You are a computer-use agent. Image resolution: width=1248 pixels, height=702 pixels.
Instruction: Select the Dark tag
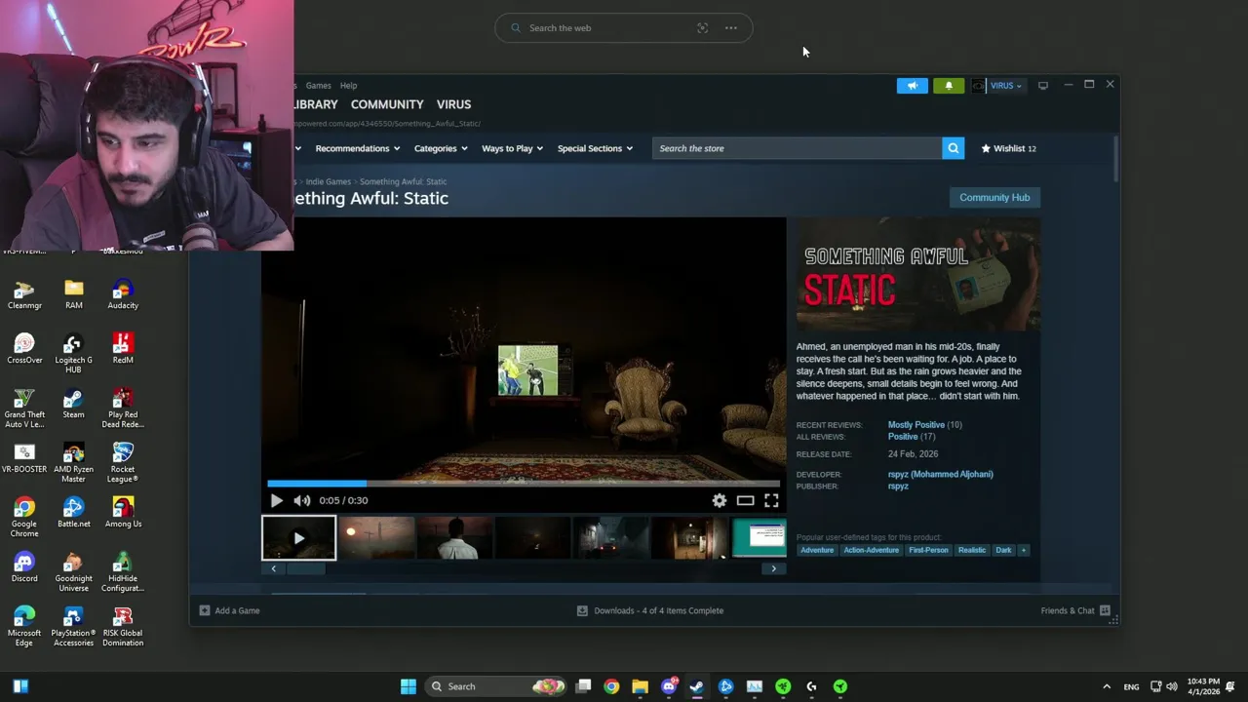click(1003, 550)
